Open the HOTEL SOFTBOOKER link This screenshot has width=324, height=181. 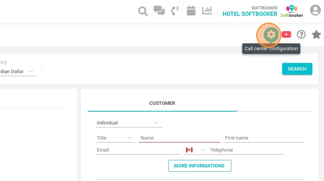250,14
